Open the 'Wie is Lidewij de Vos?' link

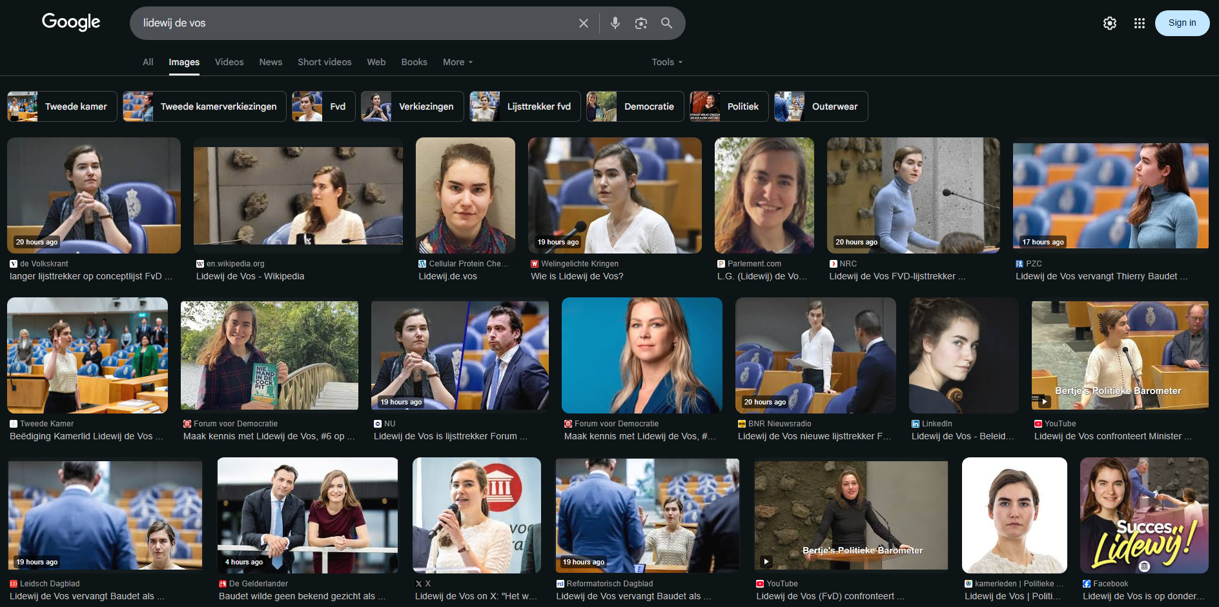577,276
